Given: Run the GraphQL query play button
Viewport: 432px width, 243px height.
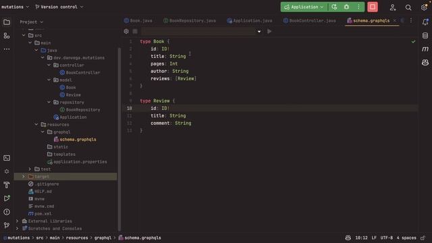Looking at the screenshot, I should 269,32.
